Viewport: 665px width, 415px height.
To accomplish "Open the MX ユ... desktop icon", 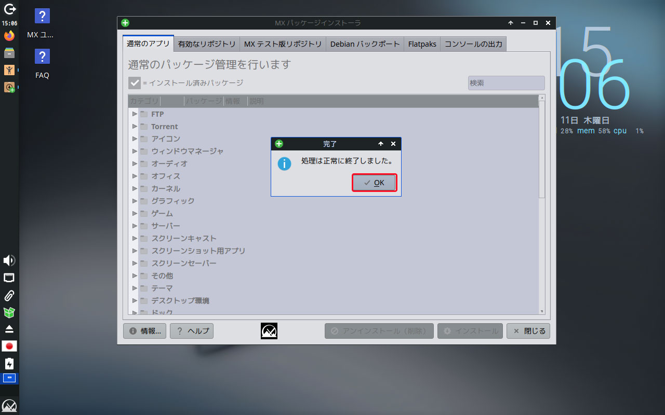I will coord(42,24).
